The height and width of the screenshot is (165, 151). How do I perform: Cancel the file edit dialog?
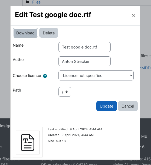point(128,106)
